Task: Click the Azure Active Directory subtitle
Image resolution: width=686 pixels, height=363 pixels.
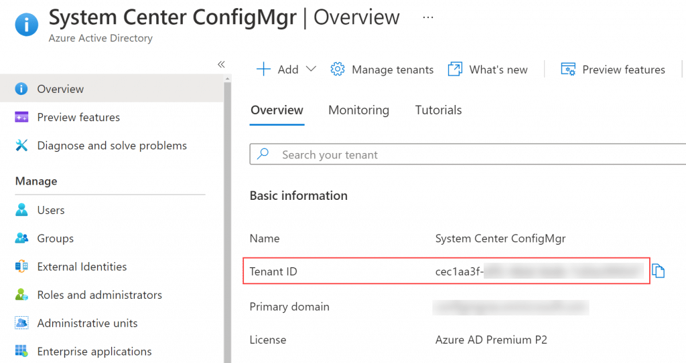Action: click(100, 39)
